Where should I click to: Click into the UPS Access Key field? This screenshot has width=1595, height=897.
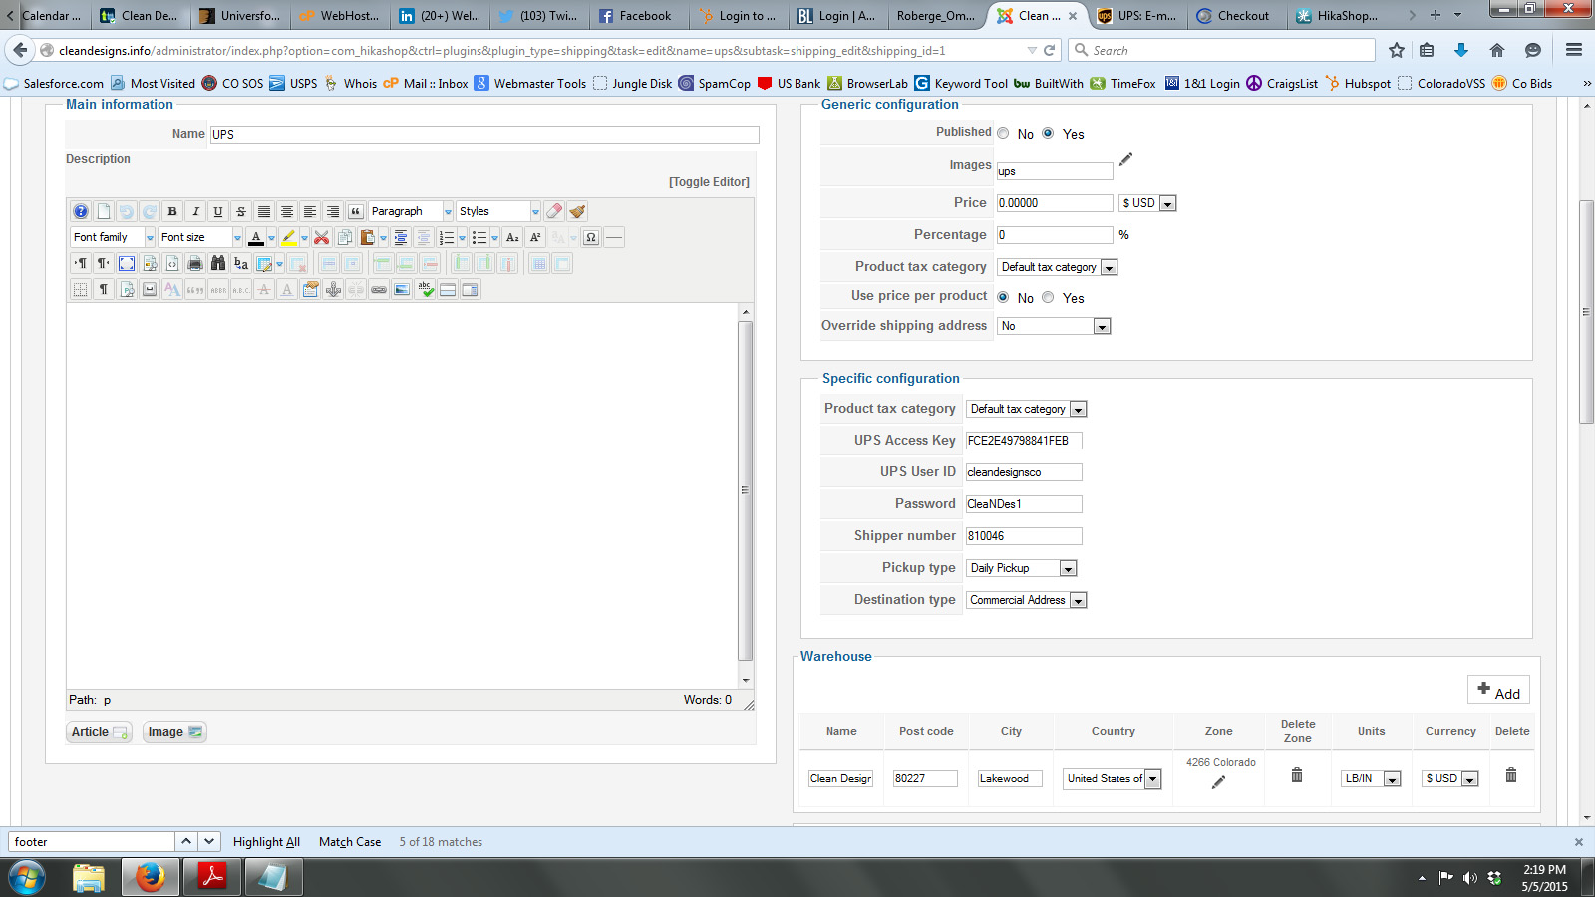1024,441
